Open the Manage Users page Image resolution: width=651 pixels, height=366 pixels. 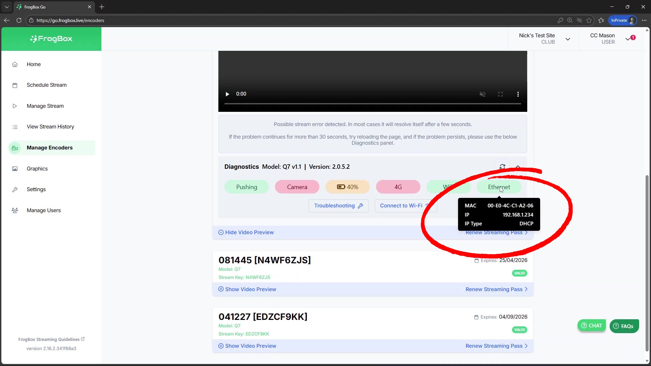[x=43, y=210]
